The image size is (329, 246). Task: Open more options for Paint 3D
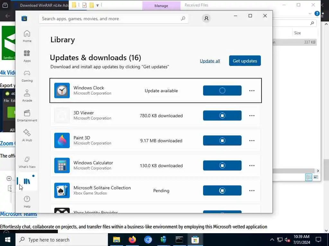click(252, 141)
